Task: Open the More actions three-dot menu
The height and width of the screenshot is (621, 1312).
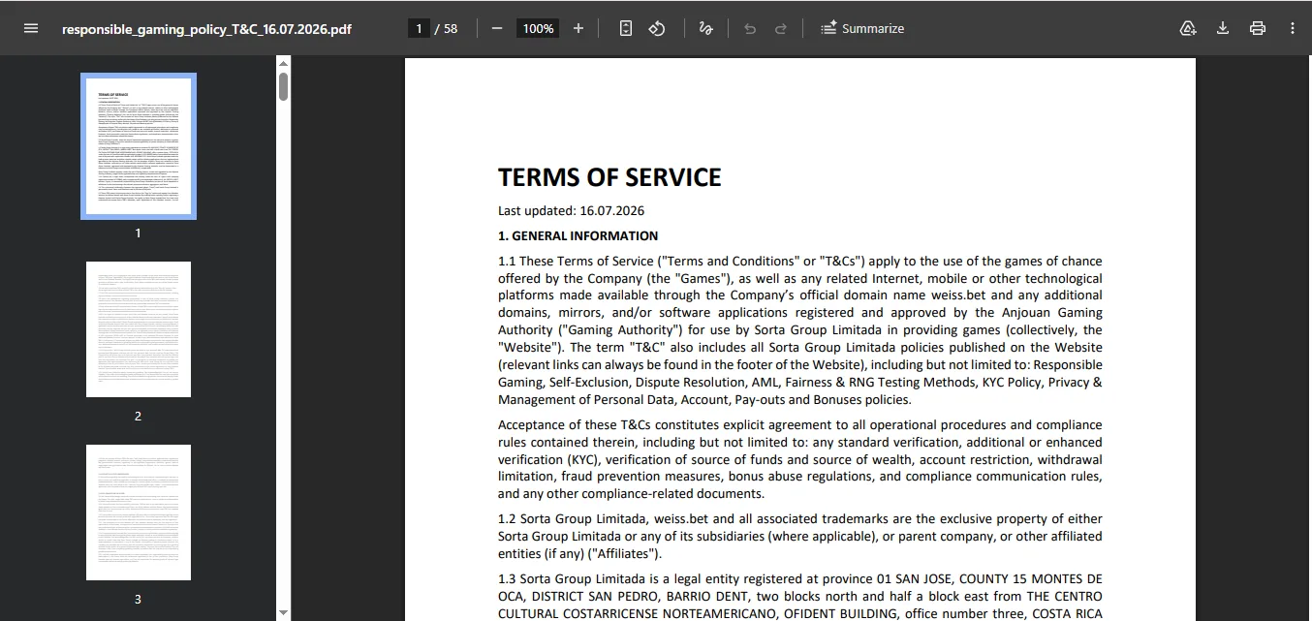Action: [1293, 28]
